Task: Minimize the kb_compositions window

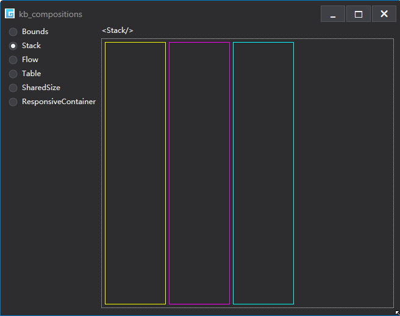Action: (333, 14)
